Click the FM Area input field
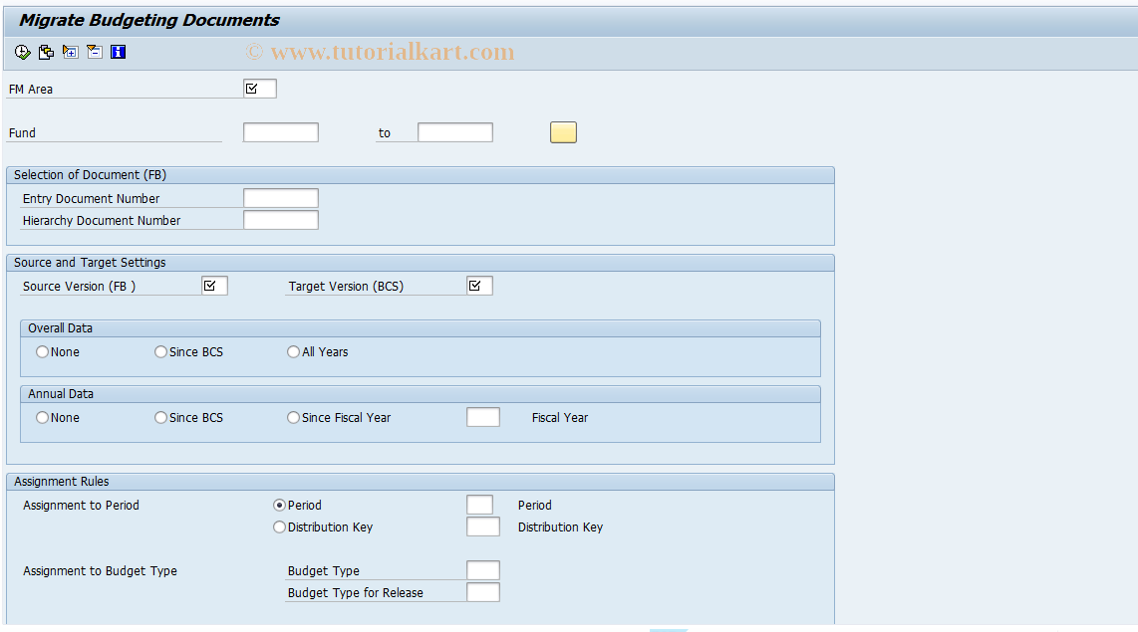The image size is (1138, 632). pyautogui.click(x=260, y=89)
